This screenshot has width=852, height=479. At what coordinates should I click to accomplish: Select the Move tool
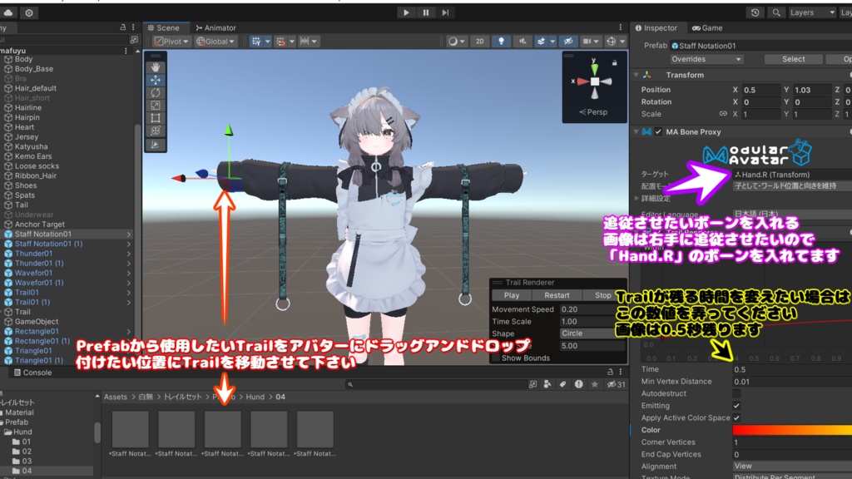tap(156, 81)
